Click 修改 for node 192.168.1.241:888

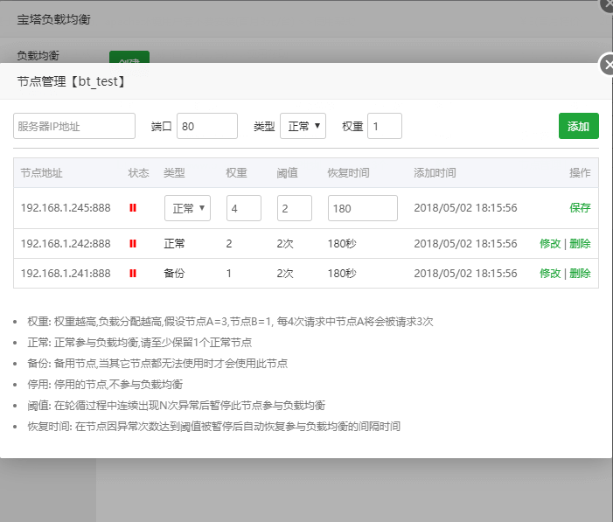(x=550, y=273)
